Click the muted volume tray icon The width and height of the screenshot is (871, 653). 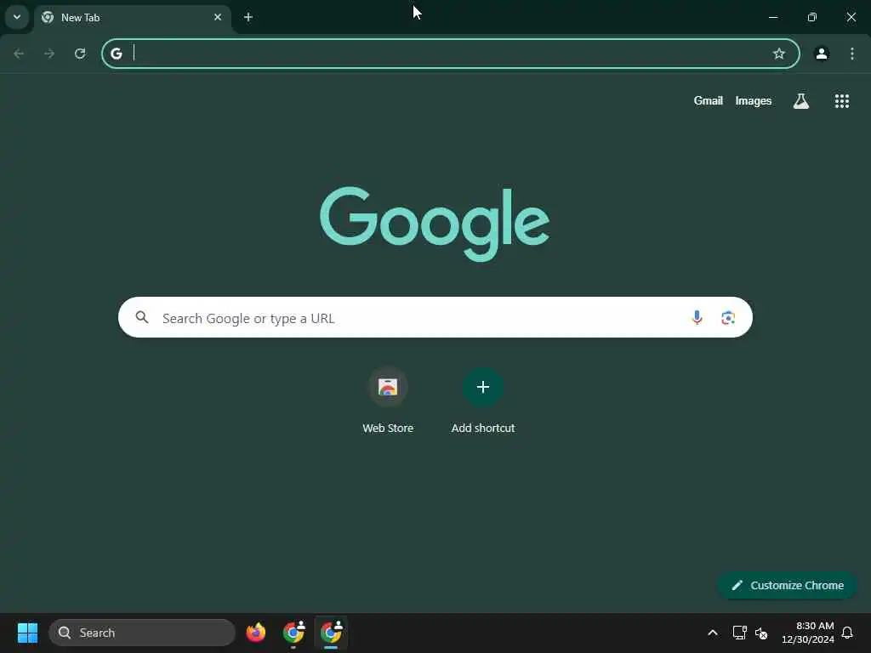761,633
